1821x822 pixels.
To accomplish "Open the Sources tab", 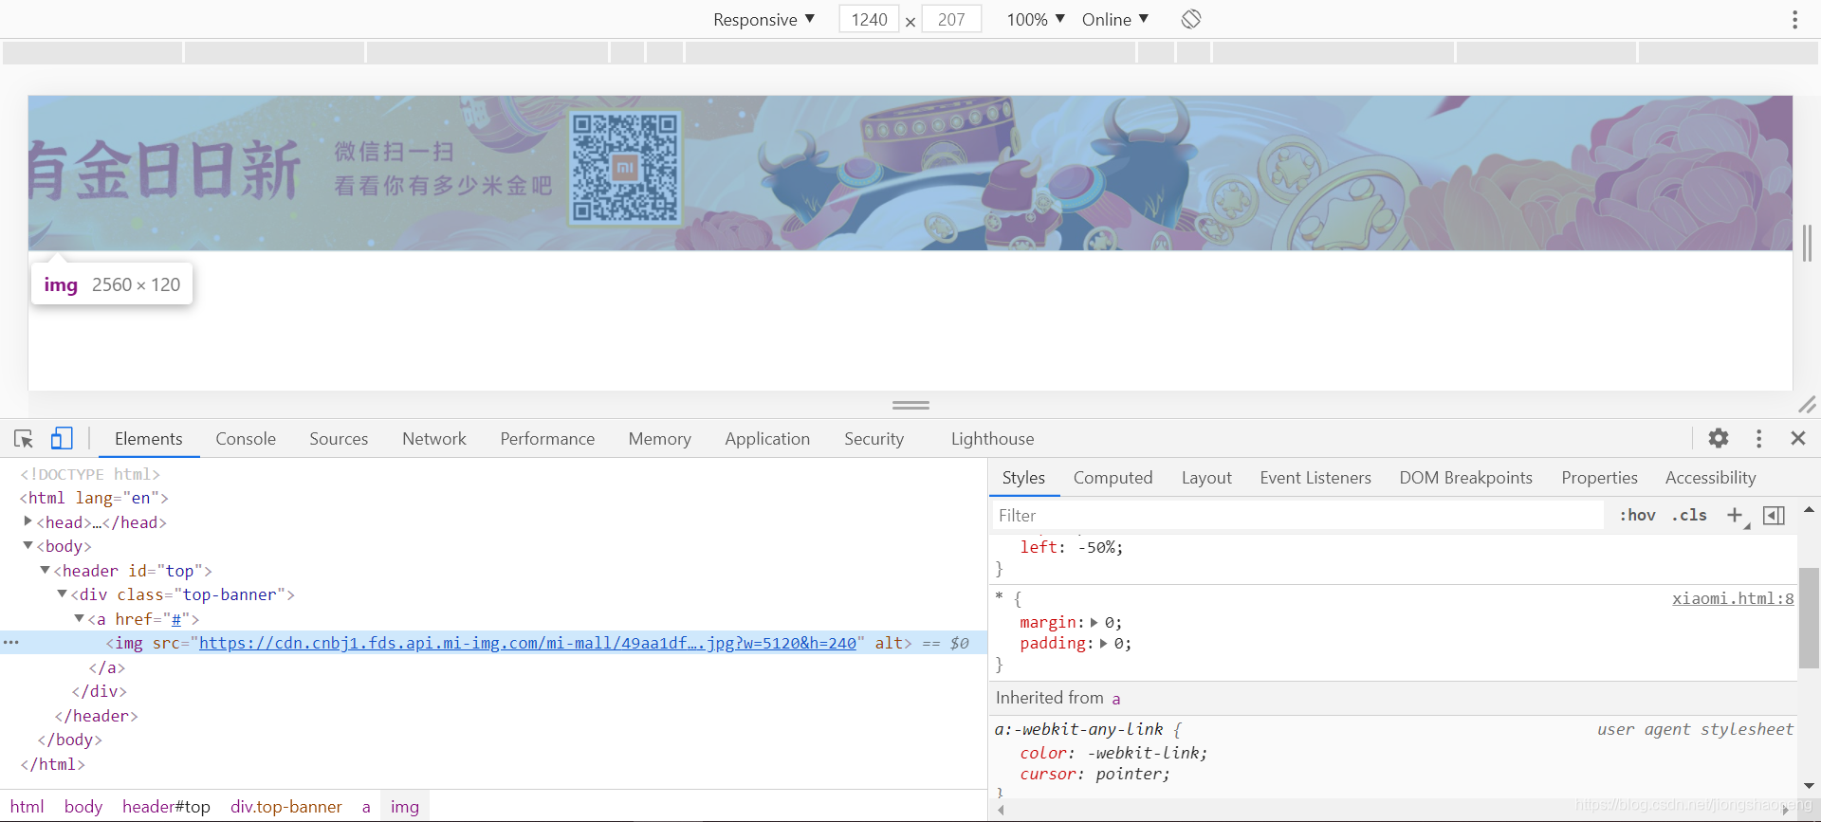I will (x=339, y=439).
